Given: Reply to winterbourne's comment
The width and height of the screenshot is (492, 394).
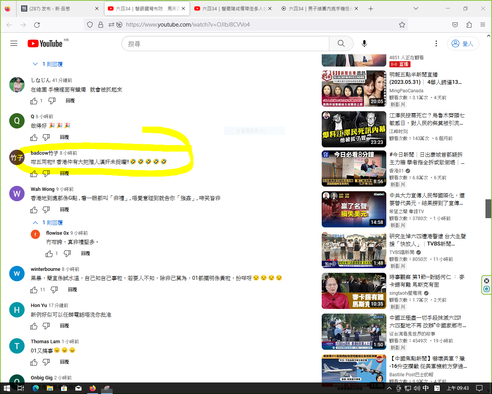Looking at the screenshot, I should coord(72,290).
